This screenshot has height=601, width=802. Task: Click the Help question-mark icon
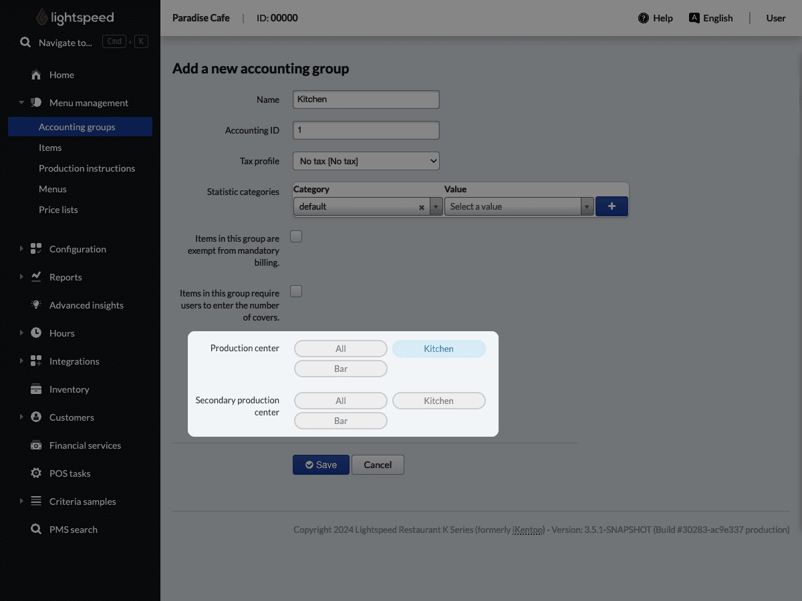(x=643, y=18)
